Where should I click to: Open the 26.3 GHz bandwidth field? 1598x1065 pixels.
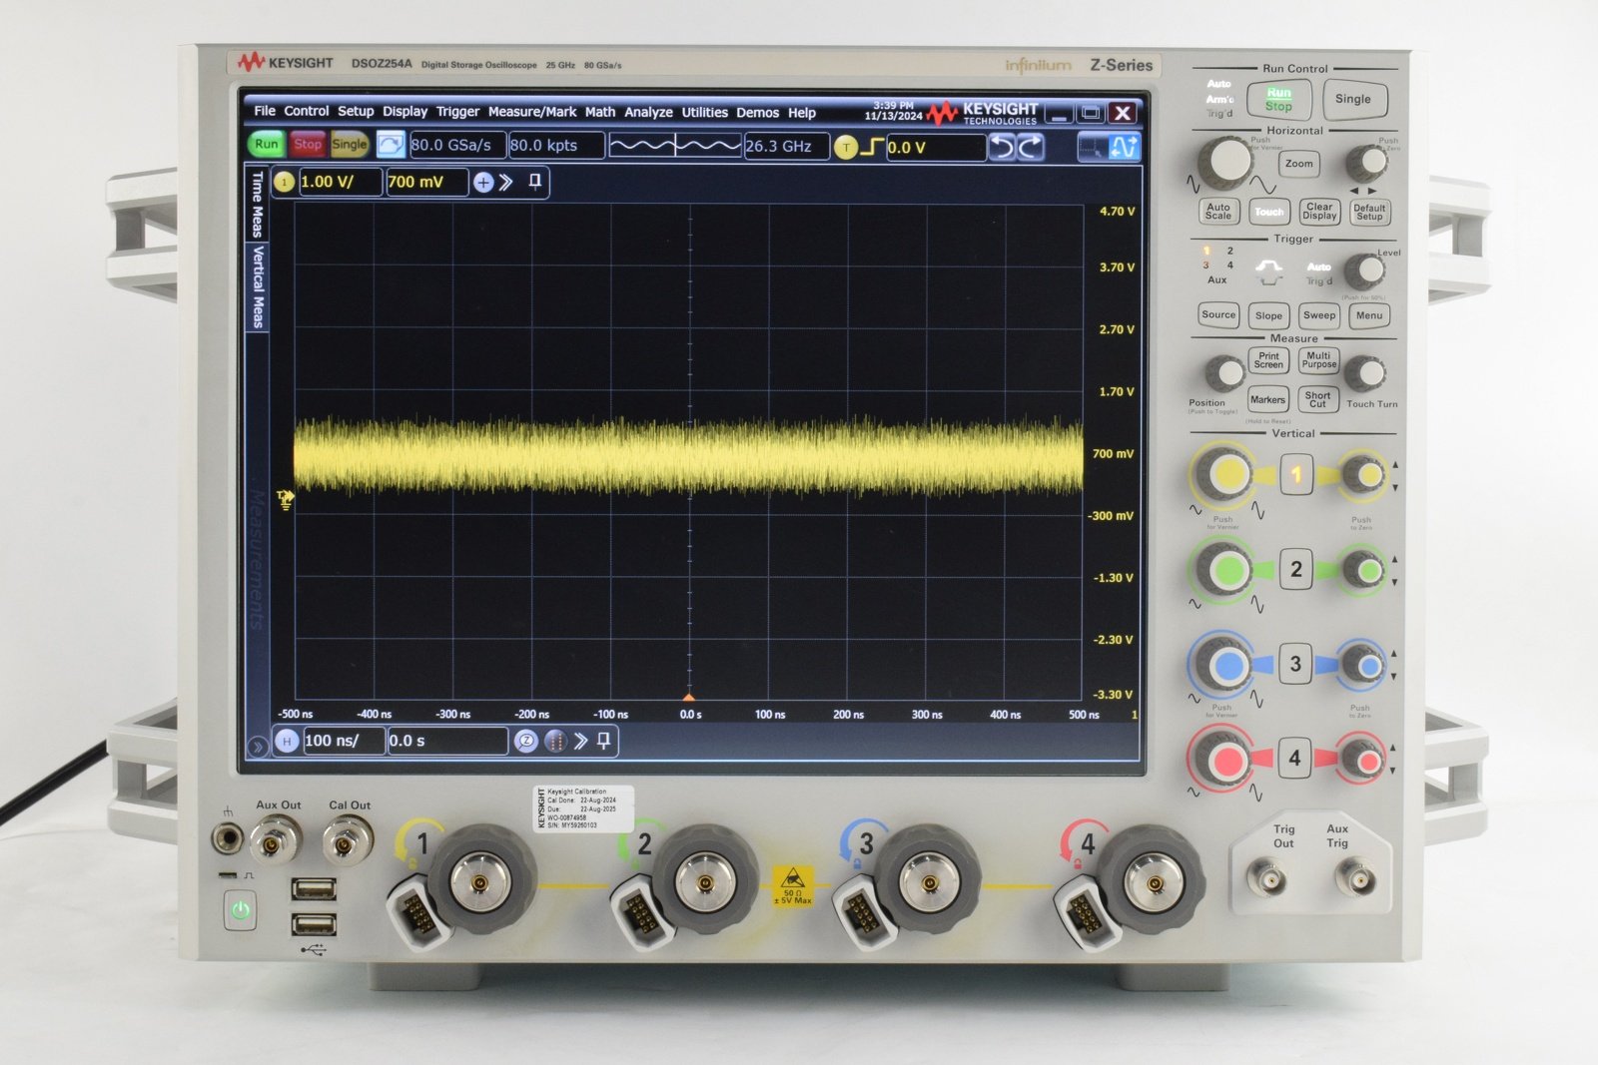(786, 147)
